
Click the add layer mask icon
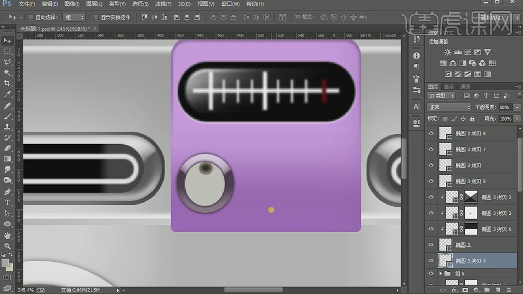465,290
